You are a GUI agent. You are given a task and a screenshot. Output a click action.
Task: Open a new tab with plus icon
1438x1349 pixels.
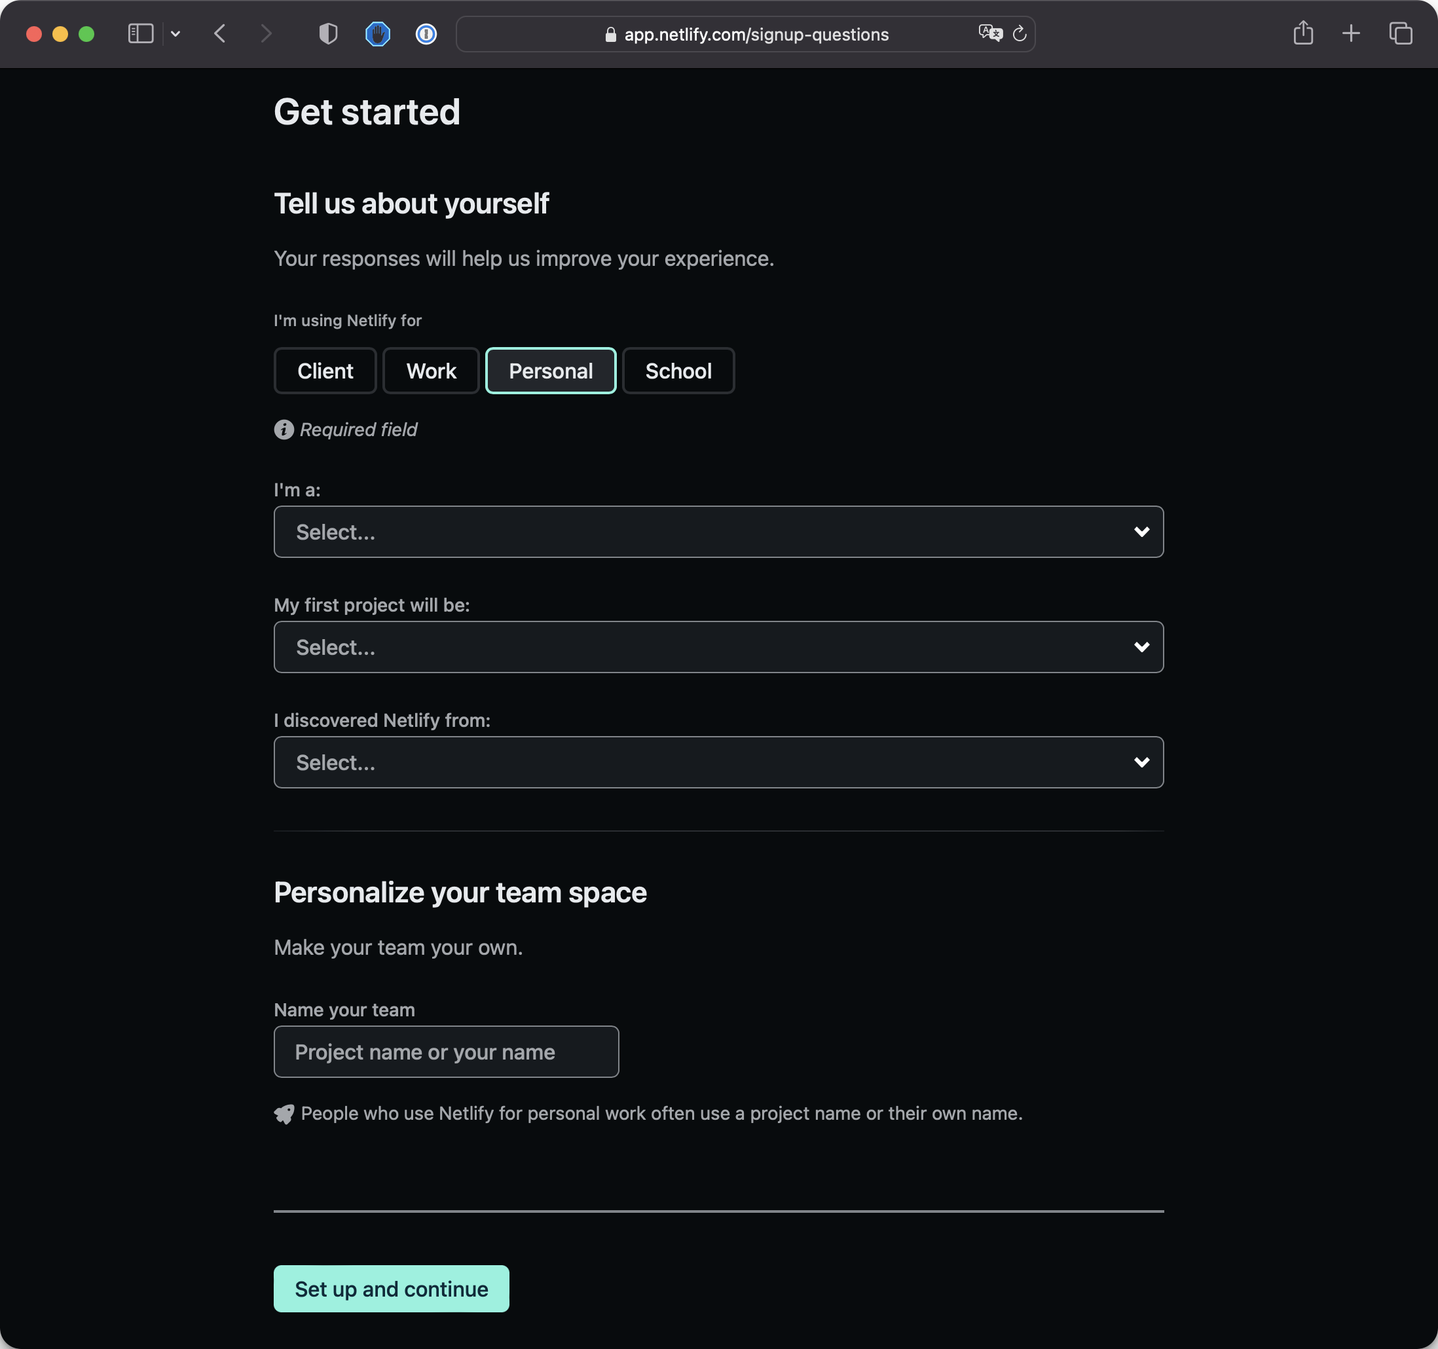pyautogui.click(x=1350, y=33)
